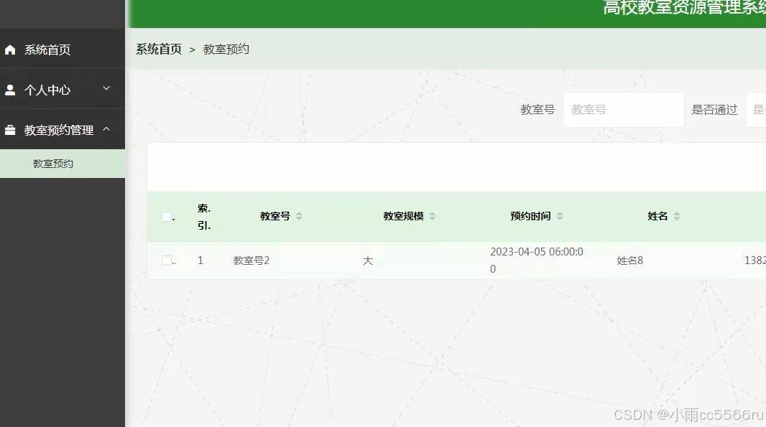The width and height of the screenshot is (766, 427).
Task: Click the person icon beside 个人中心
Action: pyautogui.click(x=10, y=89)
